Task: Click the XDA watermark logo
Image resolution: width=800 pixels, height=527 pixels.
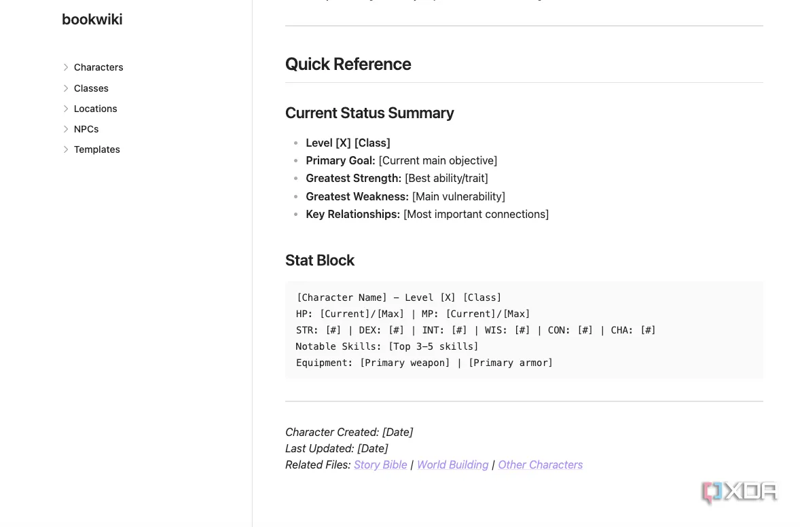Action: [x=739, y=492]
